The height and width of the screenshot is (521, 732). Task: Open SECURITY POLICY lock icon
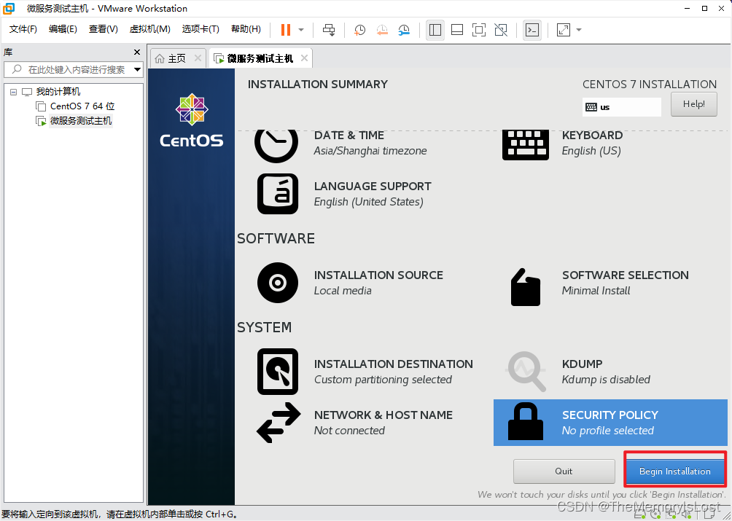(526, 422)
